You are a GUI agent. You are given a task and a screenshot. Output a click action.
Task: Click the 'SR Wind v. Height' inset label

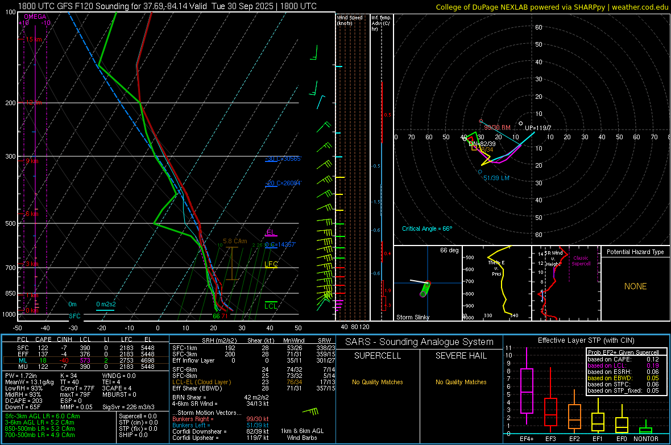[x=553, y=259]
